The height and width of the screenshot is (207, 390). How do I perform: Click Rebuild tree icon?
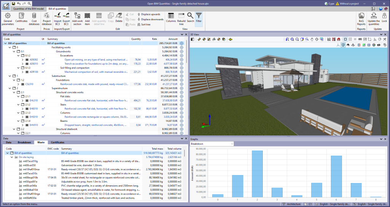(x=181, y=18)
